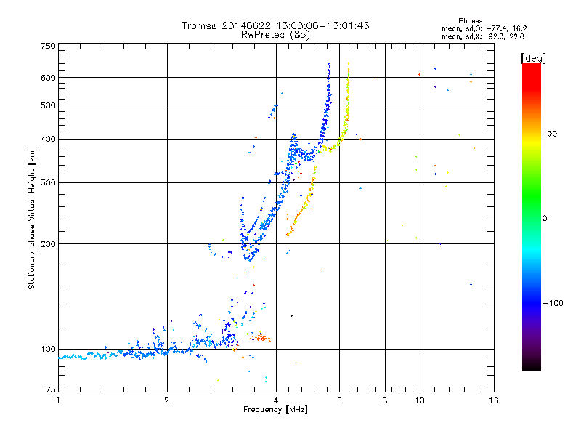Image resolution: width=581 pixels, height=436 pixels.
Task: Click the x-axis tick label '16'
Action: click(494, 400)
